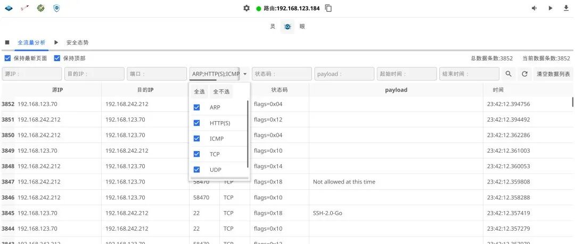Focus the 端口 filter field
575x244 pixels.
(x=157, y=74)
